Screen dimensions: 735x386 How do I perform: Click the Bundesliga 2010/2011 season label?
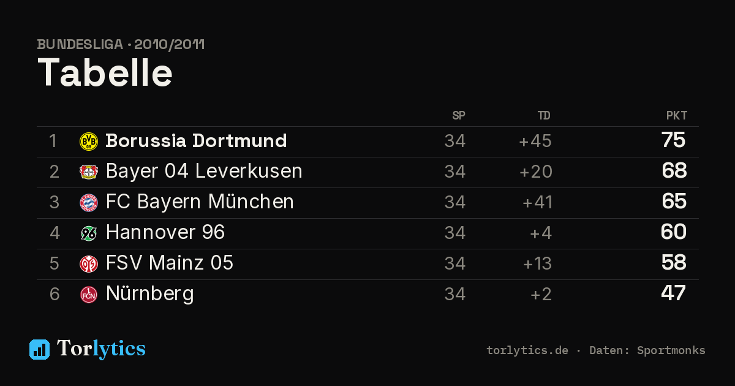click(121, 45)
